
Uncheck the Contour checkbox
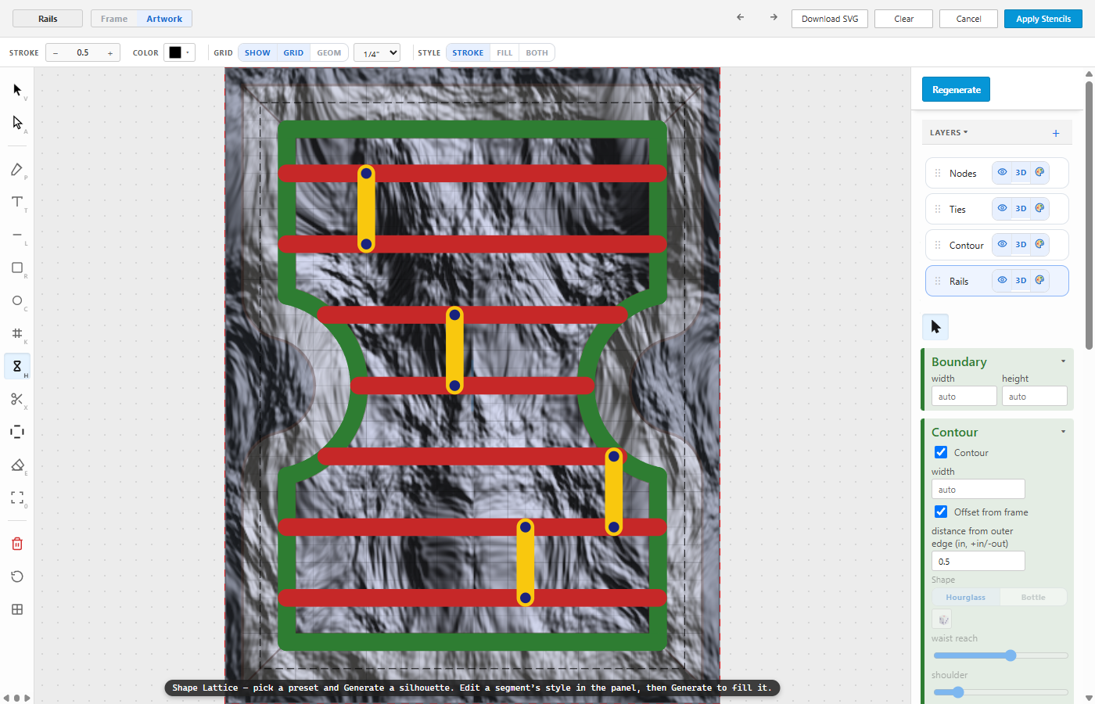coord(941,452)
